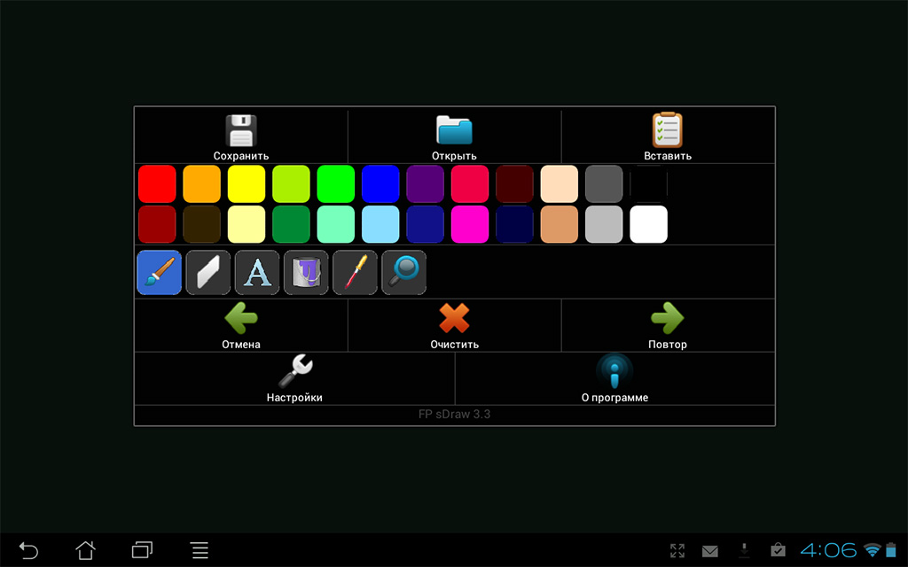Viewport: 908px width, 567px height.
Task: Pick the dark brown color swatch
Action: (201, 224)
